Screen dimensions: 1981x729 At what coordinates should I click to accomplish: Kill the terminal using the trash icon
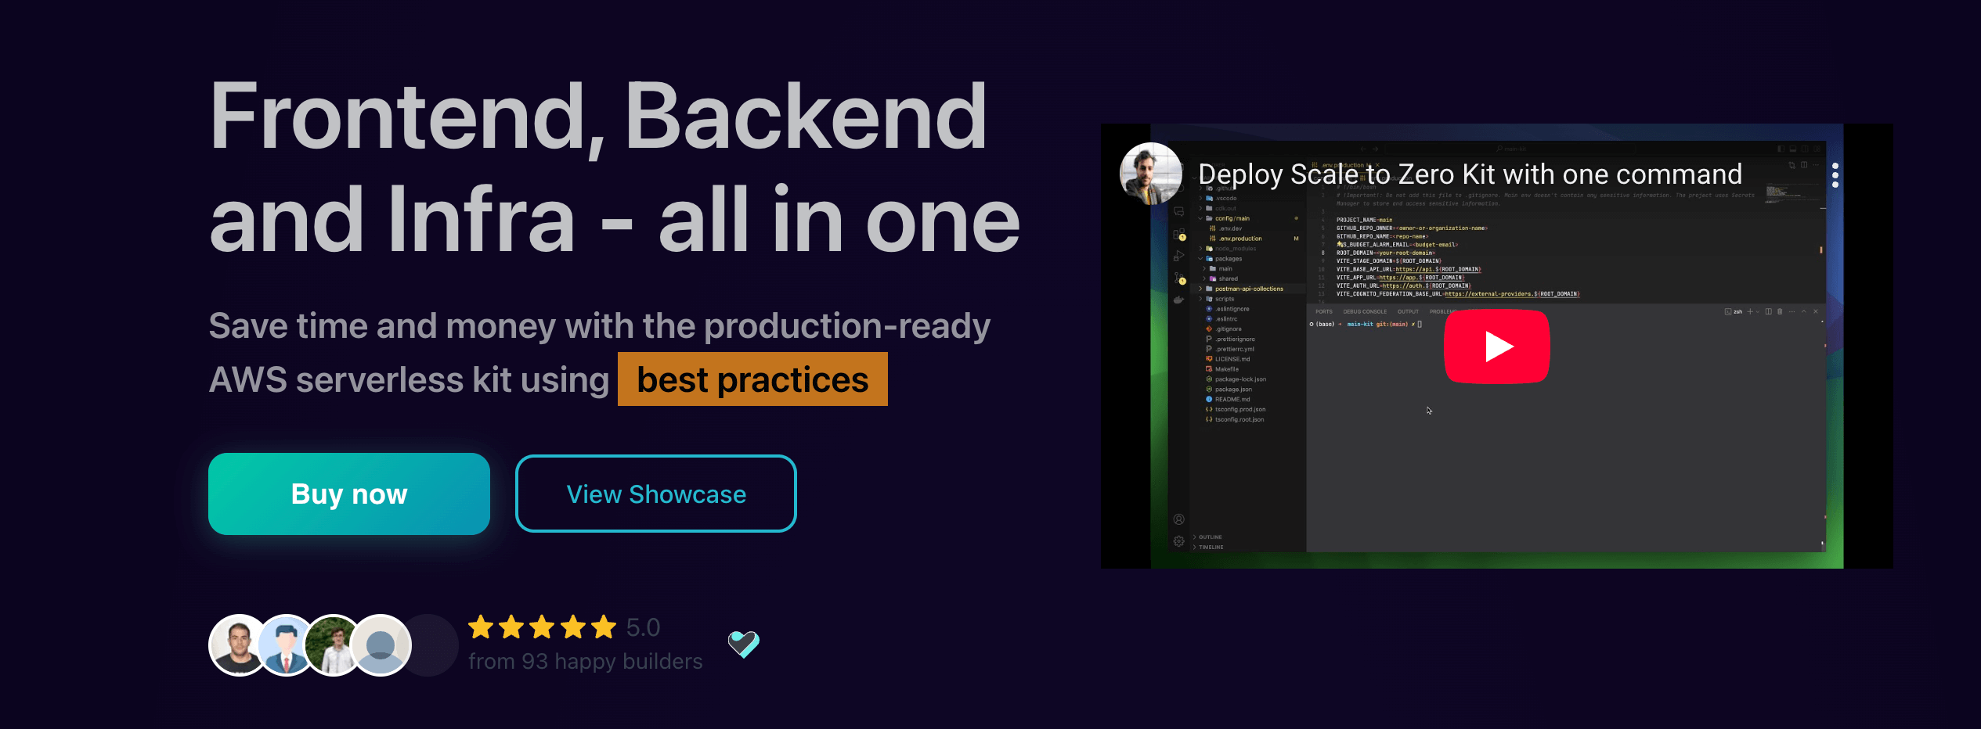click(1780, 311)
